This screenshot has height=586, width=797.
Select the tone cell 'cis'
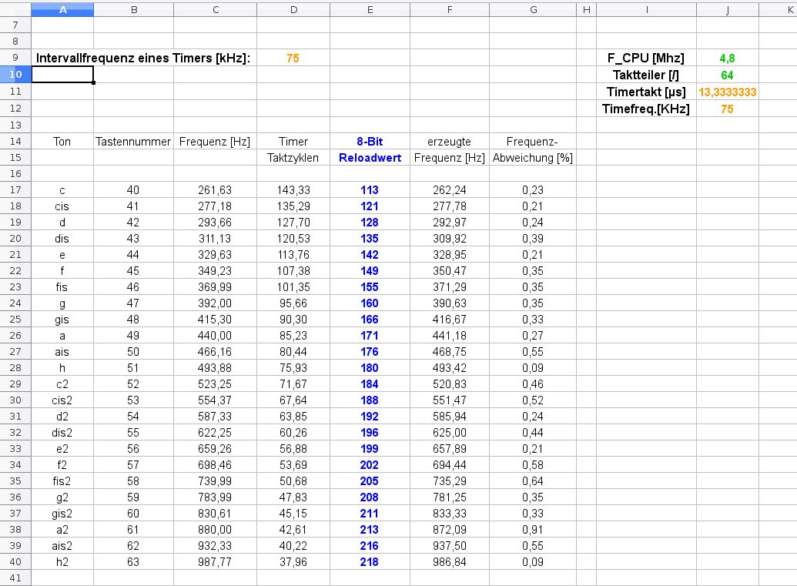tap(62, 206)
